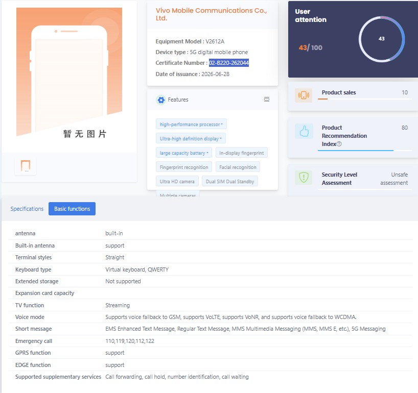
Task: Click the Expansion card capacity row label
Action: coord(45,293)
